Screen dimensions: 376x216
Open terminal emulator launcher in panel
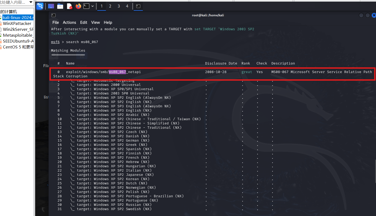coord(86,6)
